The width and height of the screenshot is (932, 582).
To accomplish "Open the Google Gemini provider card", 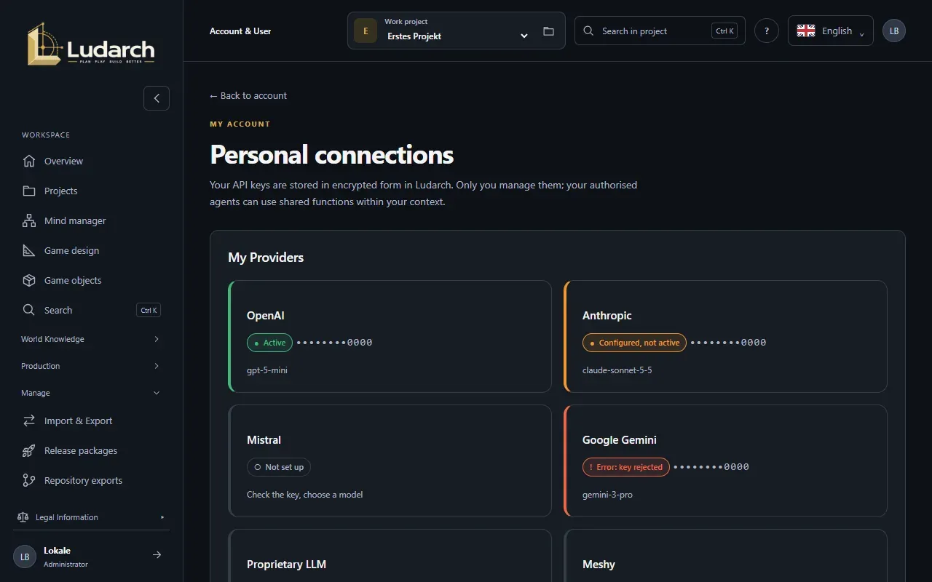I will pyautogui.click(x=726, y=461).
